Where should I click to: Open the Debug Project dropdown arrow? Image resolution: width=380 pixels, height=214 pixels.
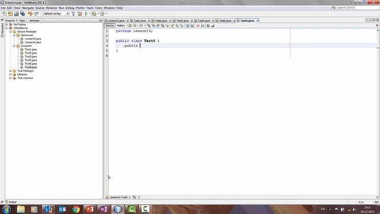(98, 14)
